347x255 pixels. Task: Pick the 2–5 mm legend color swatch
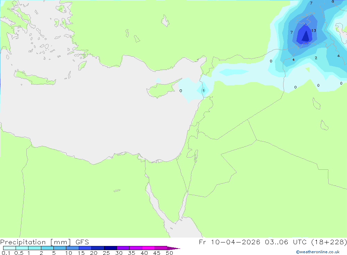(47, 248)
